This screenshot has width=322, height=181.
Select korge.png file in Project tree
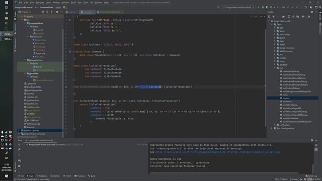(41, 53)
